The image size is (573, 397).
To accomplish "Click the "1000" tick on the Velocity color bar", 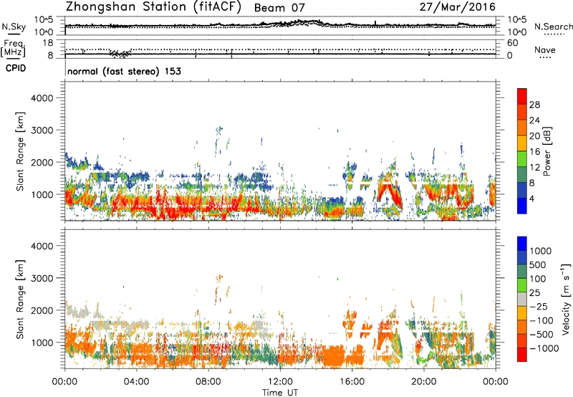I will tap(540, 251).
